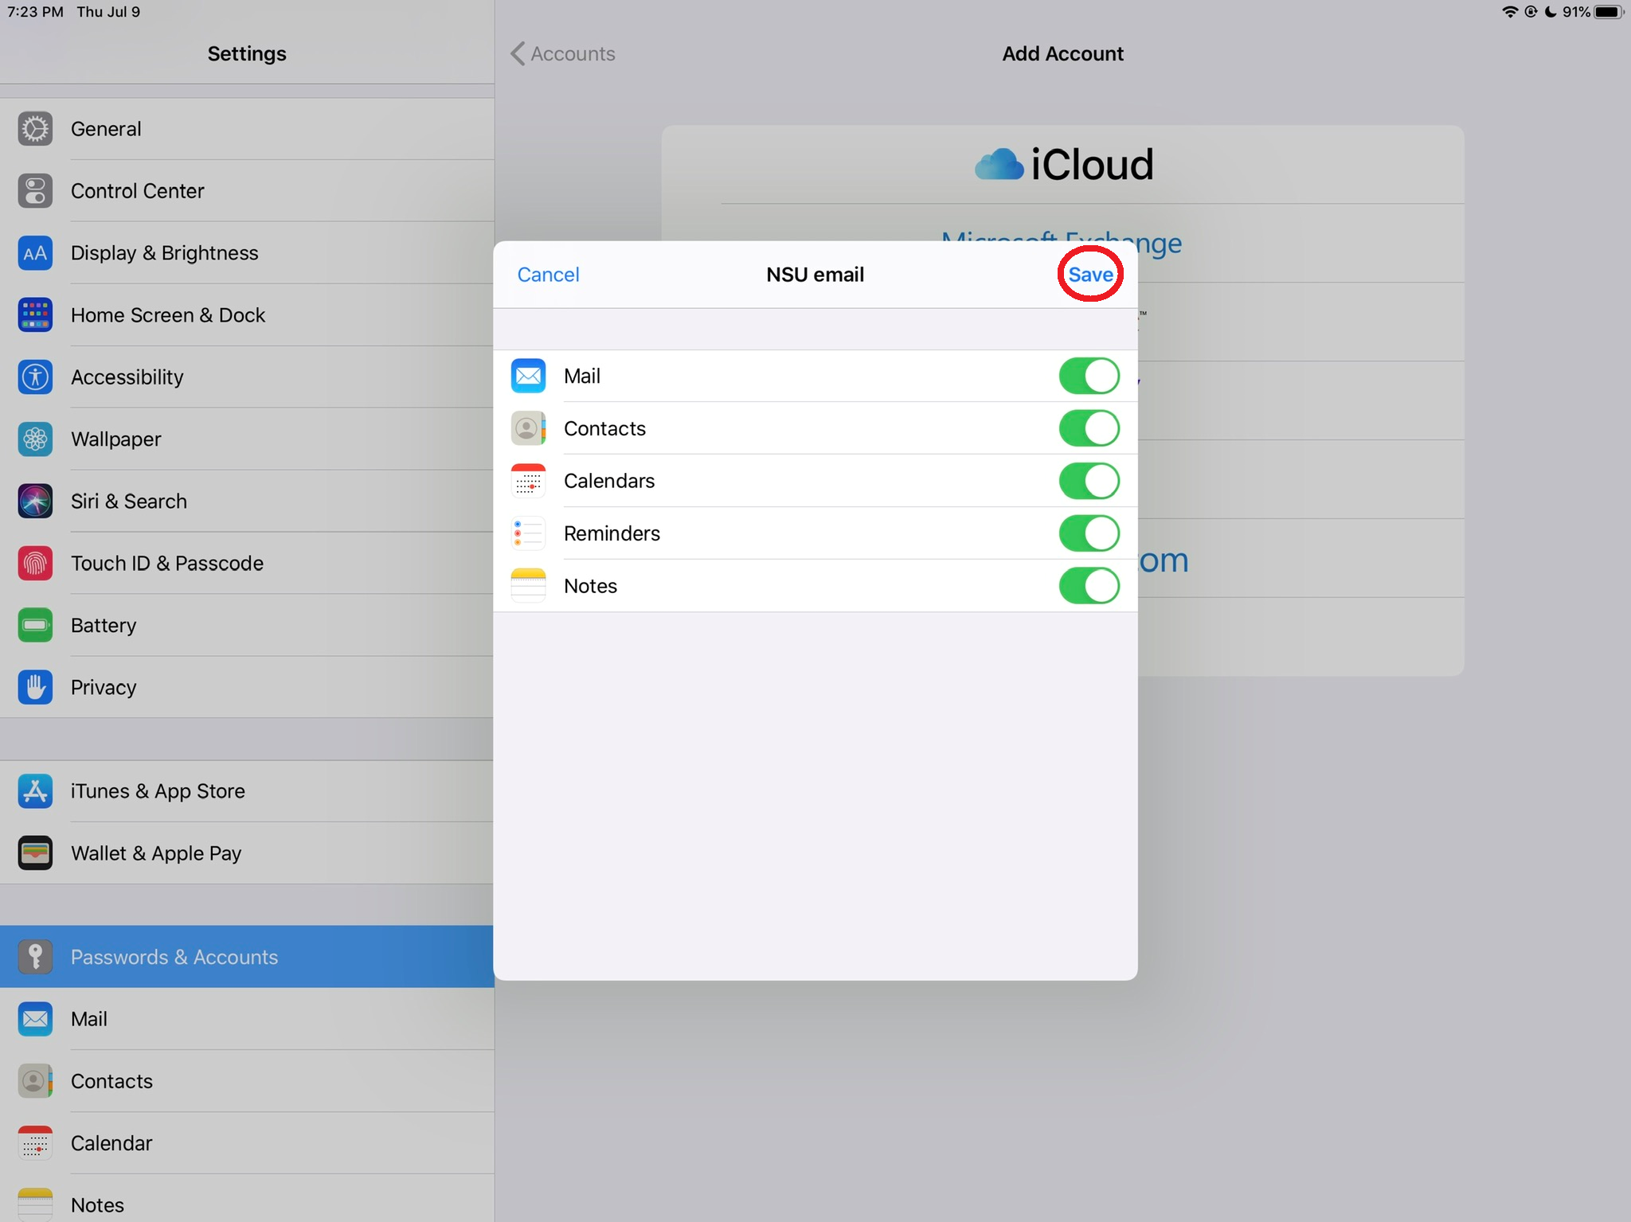
Task: Open Calendar settings row text in sidebar
Action: click(x=111, y=1143)
